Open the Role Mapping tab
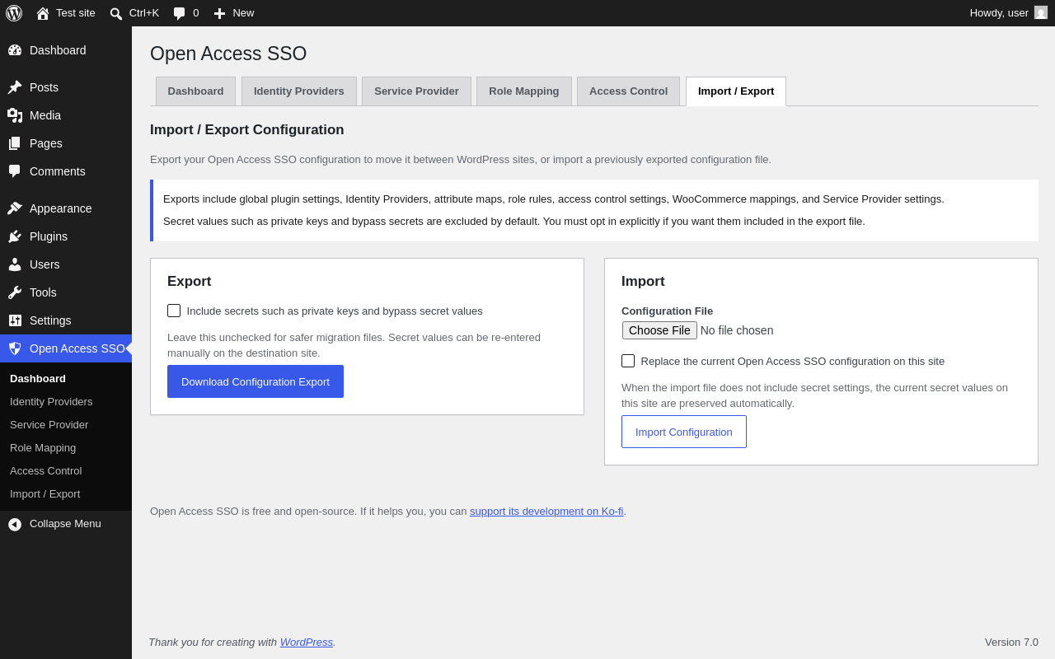The height and width of the screenshot is (659, 1055). [524, 91]
